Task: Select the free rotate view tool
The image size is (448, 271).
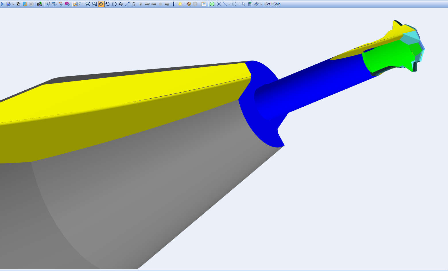Action: click(108, 4)
